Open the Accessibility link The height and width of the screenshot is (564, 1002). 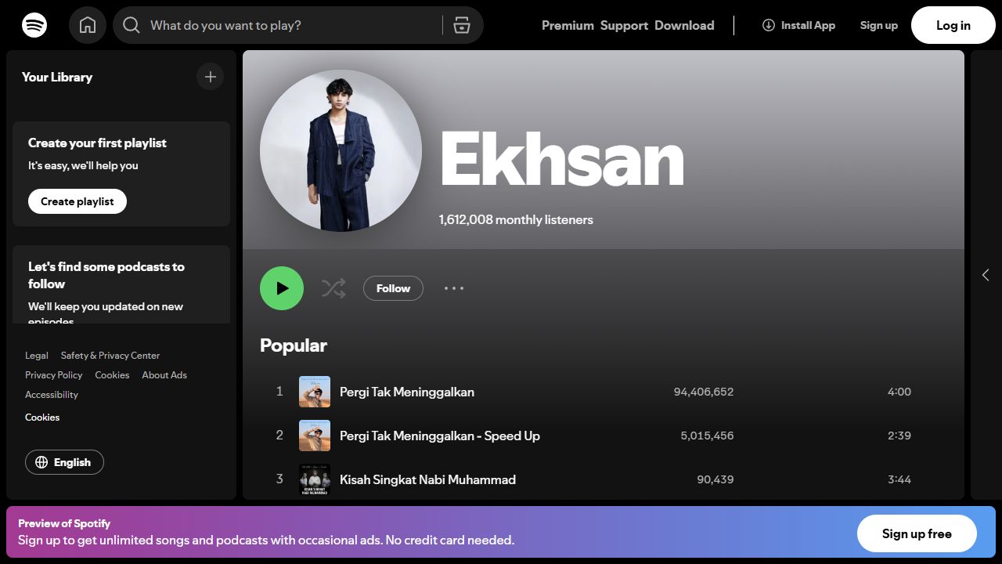click(x=52, y=395)
